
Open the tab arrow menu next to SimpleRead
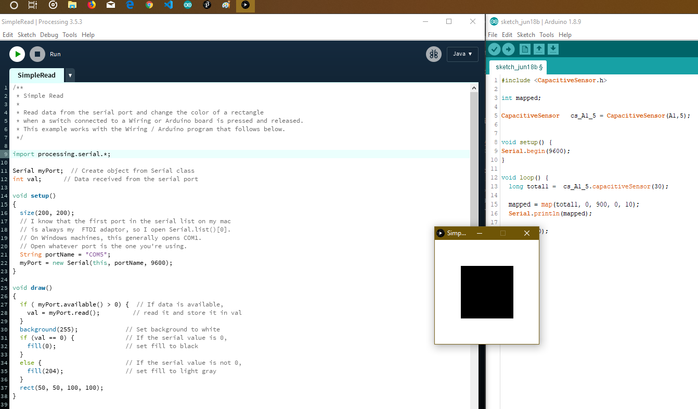pyautogui.click(x=70, y=75)
